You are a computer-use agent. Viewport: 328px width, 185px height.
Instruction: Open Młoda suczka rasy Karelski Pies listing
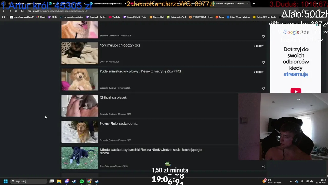click(151, 151)
